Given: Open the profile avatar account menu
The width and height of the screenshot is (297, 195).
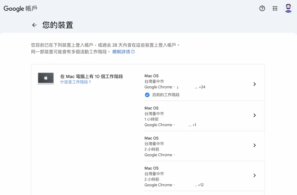Looking at the screenshot, I should coord(288,8).
